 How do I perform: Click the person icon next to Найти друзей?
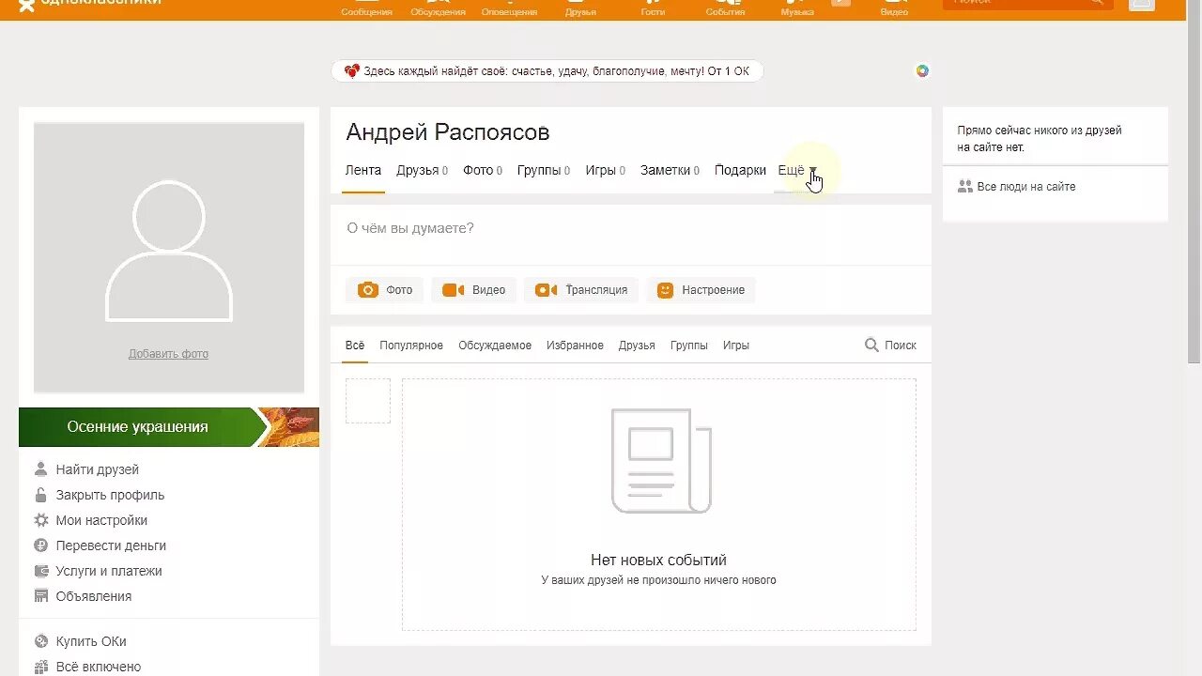[x=41, y=469]
